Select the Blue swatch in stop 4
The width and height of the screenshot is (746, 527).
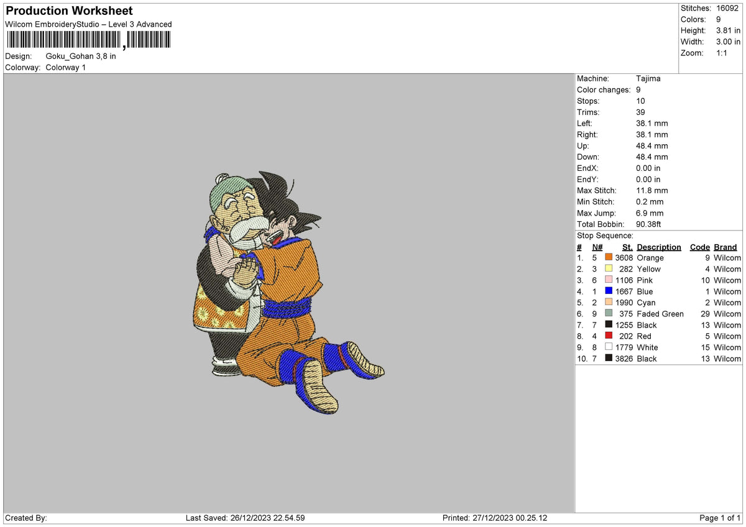pyautogui.click(x=609, y=291)
